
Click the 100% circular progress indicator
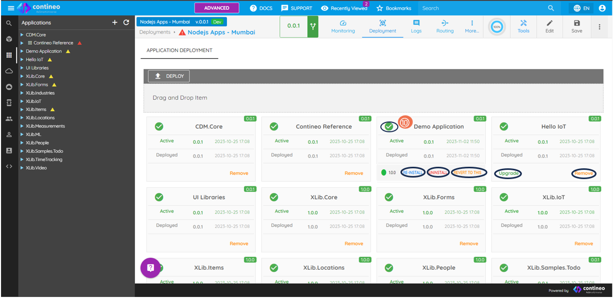tap(496, 26)
